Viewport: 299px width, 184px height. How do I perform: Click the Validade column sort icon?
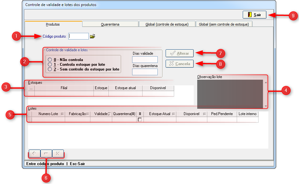click(109, 114)
